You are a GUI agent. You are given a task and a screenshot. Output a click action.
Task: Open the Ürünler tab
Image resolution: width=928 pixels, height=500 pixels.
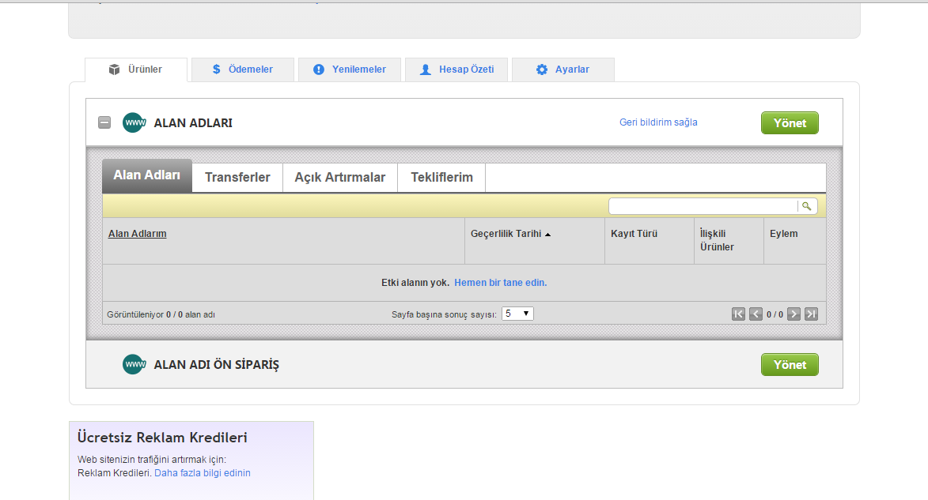point(136,70)
